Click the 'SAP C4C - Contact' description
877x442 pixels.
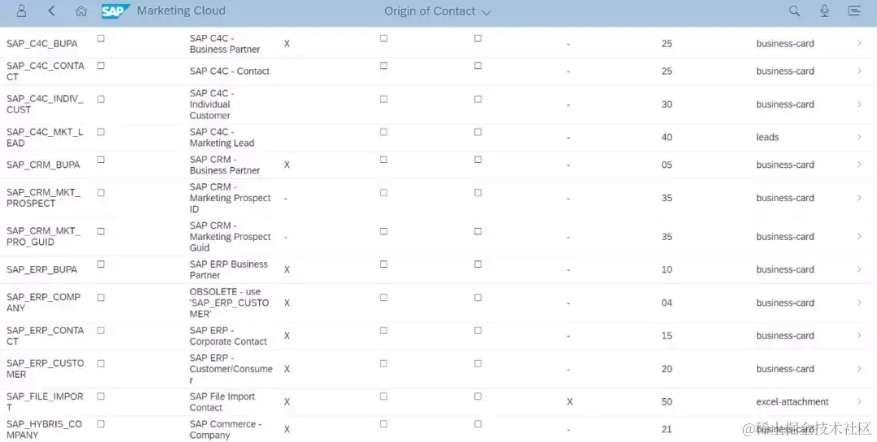229,71
